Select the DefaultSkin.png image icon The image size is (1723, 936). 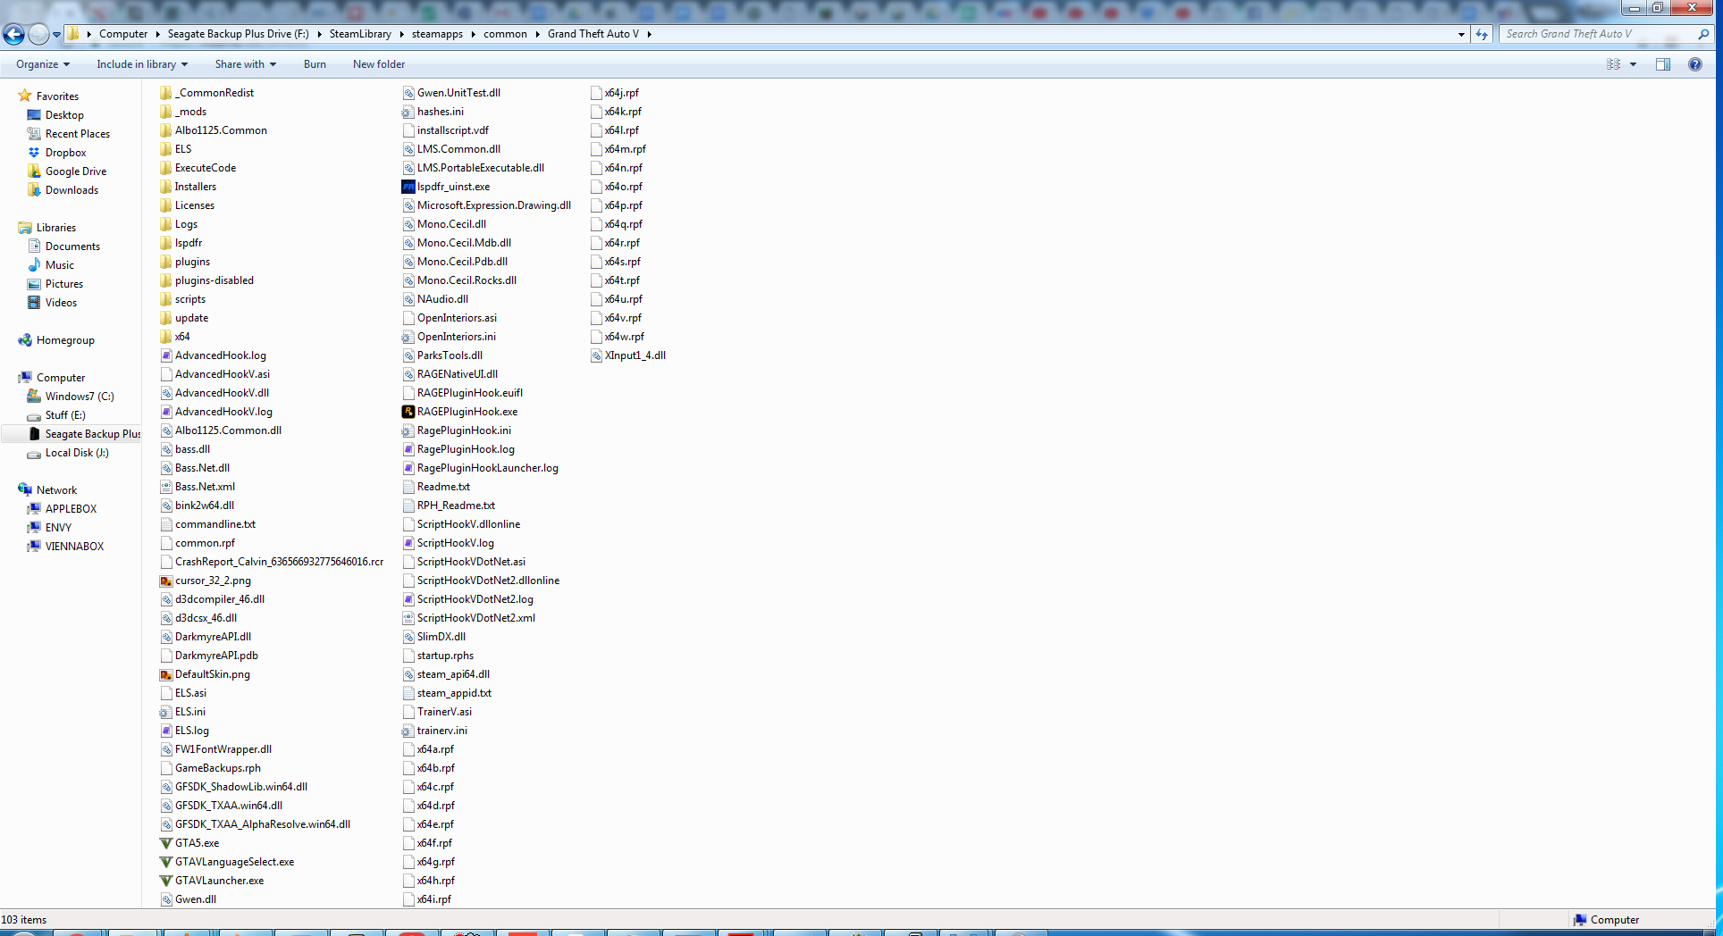coord(166,674)
